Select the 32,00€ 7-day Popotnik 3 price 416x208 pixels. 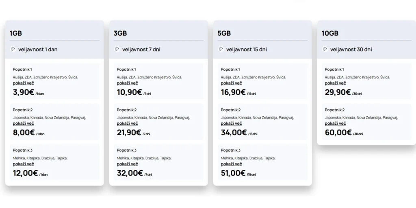coord(130,173)
